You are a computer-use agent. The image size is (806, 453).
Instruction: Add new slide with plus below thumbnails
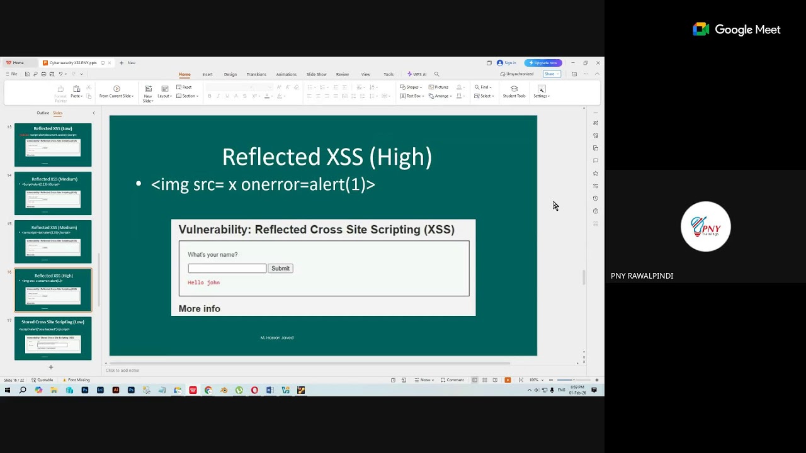point(51,367)
